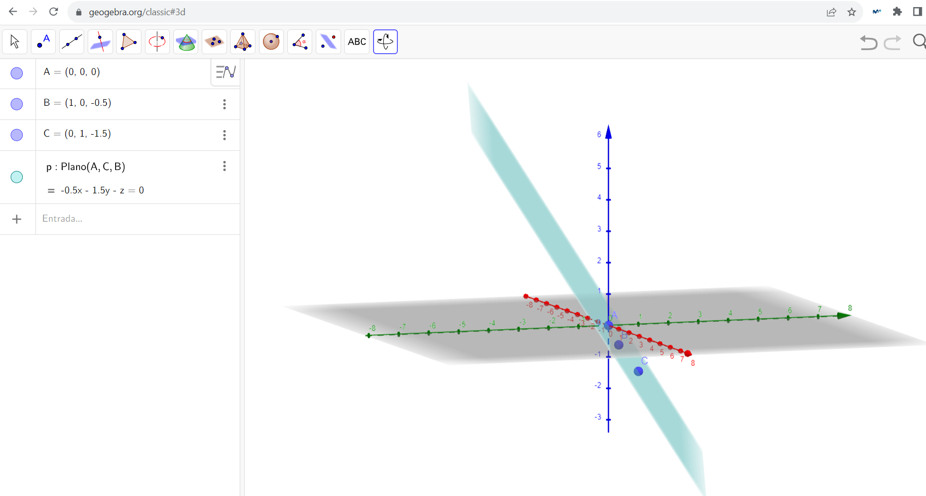The image size is (926, 496).
Task: Open the options menu for point B
Action: 225,104
